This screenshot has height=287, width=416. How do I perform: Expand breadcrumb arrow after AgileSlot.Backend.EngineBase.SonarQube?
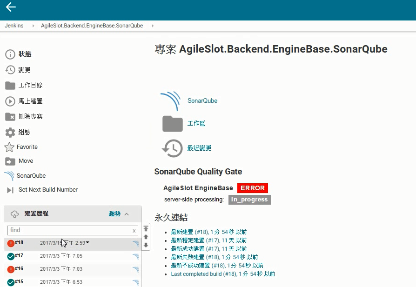pyautogui.click(x=153, y=26)
